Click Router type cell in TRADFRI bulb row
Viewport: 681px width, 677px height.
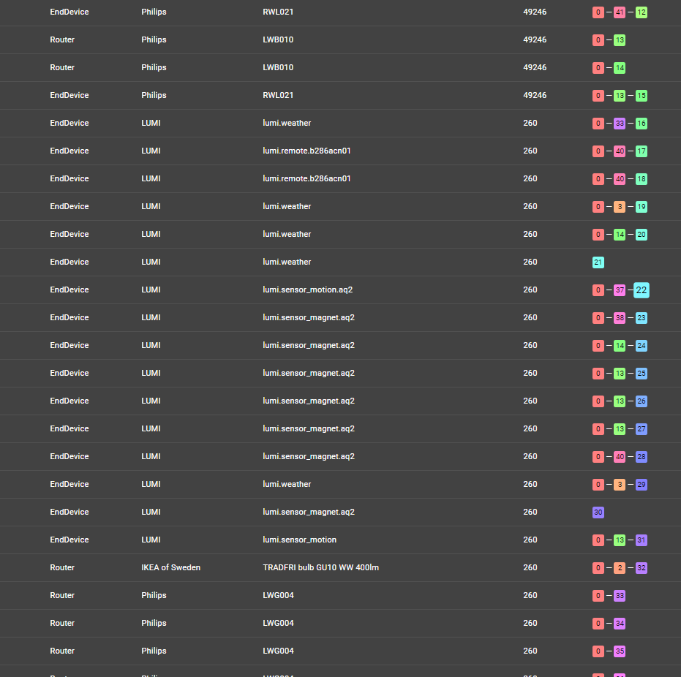point(62,567)
